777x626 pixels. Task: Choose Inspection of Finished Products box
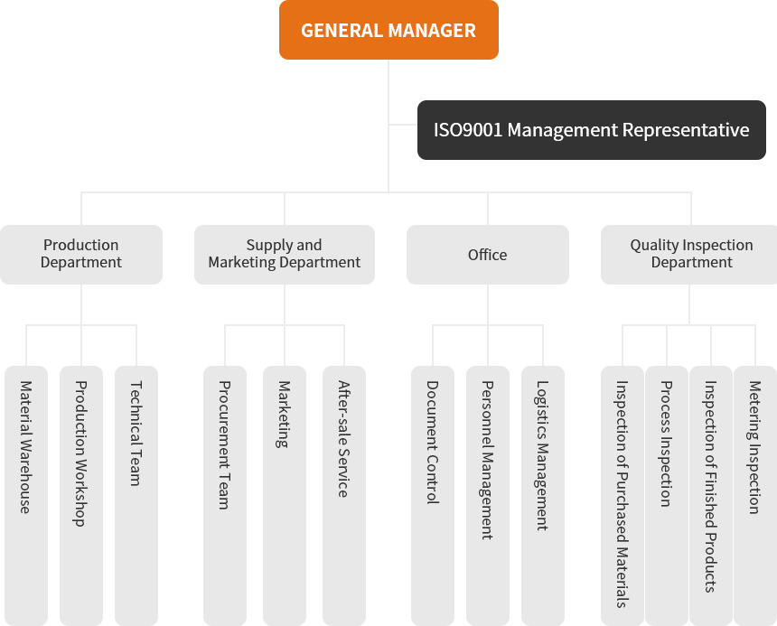pyautogui.click(x=711, y=496)
